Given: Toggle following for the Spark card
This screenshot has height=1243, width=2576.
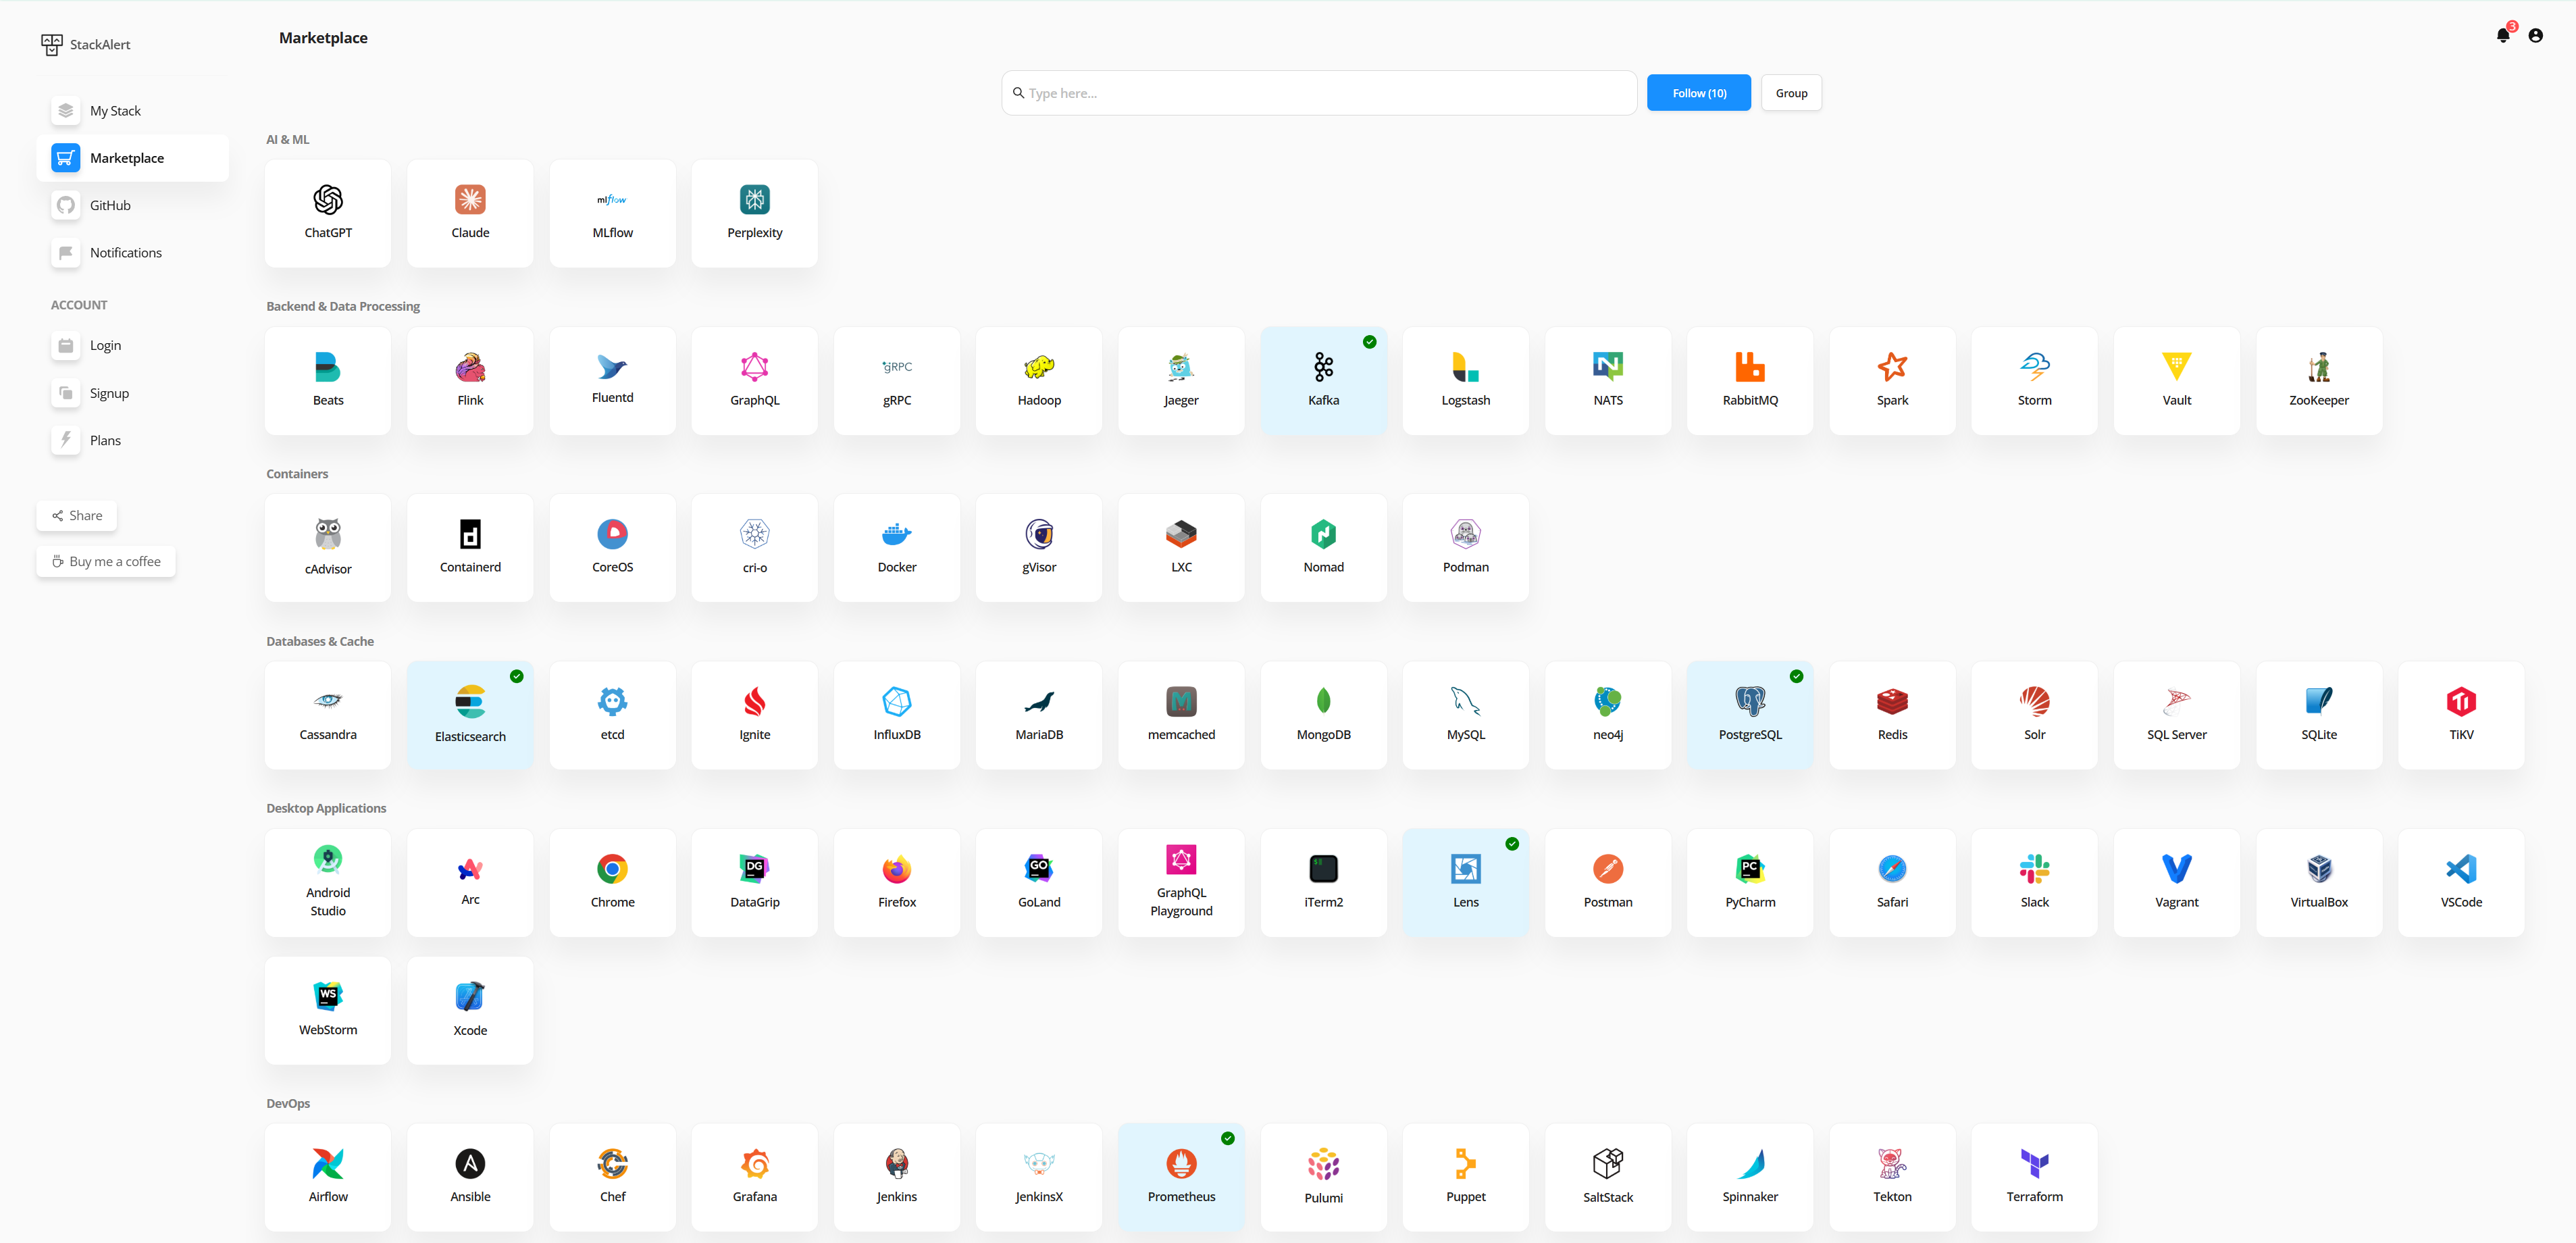Looking at the screenshot, I should pos(1892,381).
